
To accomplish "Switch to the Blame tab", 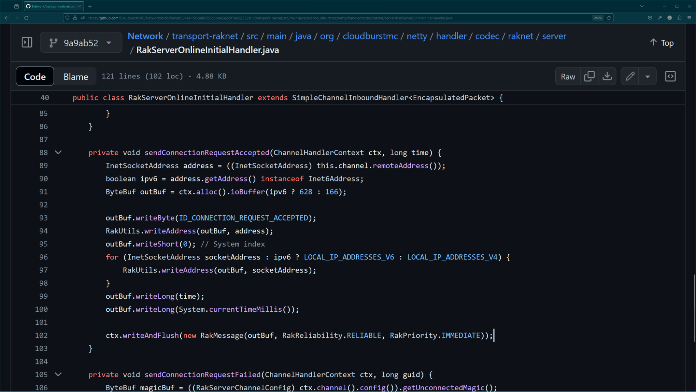I will click(x=75, y=76).
